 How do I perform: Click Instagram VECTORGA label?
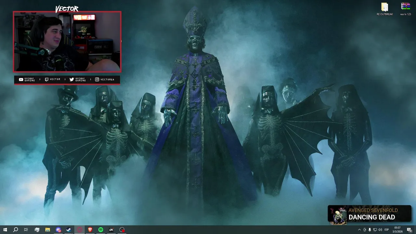point(105,79)
